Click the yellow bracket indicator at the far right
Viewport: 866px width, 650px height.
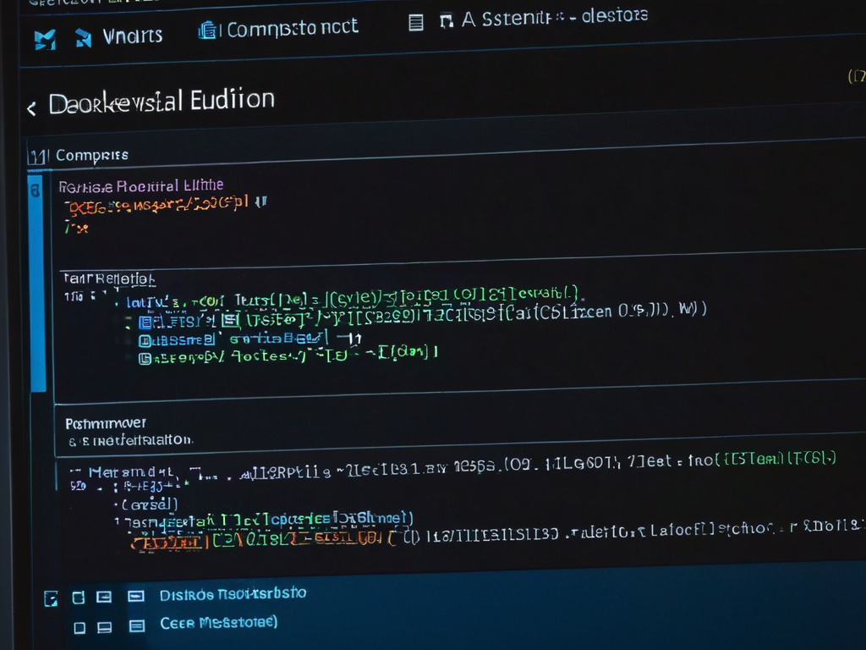tap(857, 76)
